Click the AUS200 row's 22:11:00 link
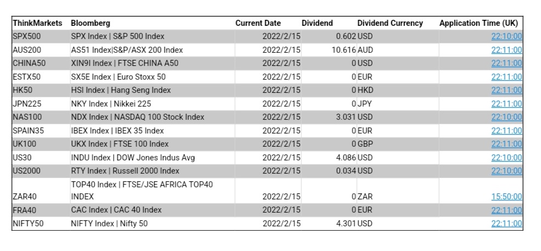Viewport: 541px width, 251px height. click(506, 50)
